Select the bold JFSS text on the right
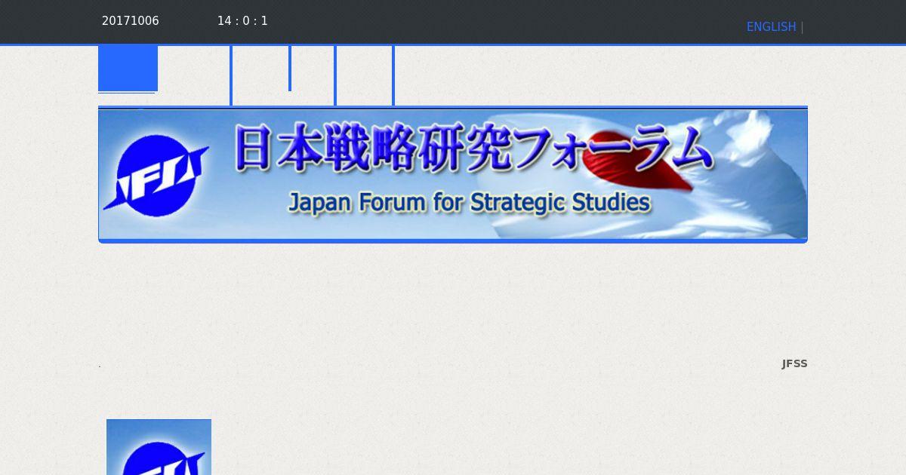Screen dimensions: 906x475 pyautogui.click(x=794, y=363)
